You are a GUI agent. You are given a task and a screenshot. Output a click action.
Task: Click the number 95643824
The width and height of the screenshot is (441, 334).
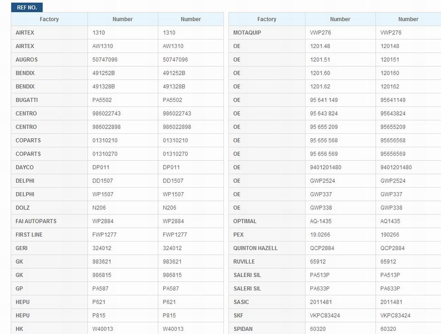[393, 114]
